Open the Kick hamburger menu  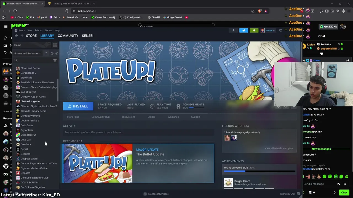click(6, 27)
